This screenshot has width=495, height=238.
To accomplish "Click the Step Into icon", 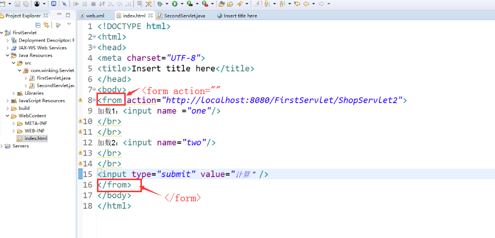I will pos(111,4).
